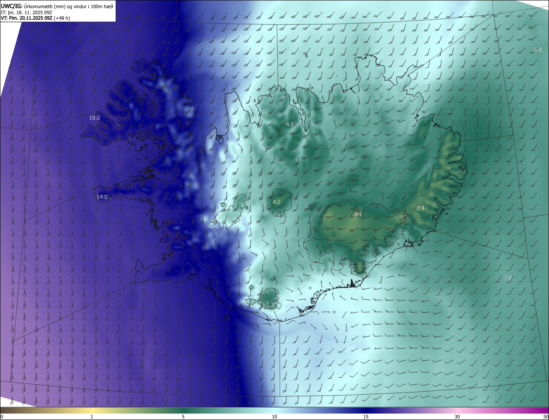Click the 4.2 value on Hofsjökull glacier

click(x=277, y=202)
